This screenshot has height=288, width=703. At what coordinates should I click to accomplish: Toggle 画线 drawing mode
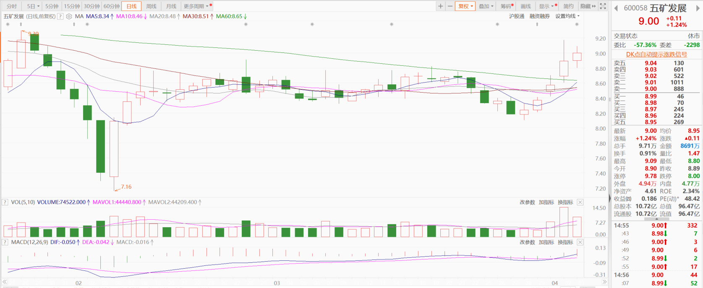click(525, 6)
